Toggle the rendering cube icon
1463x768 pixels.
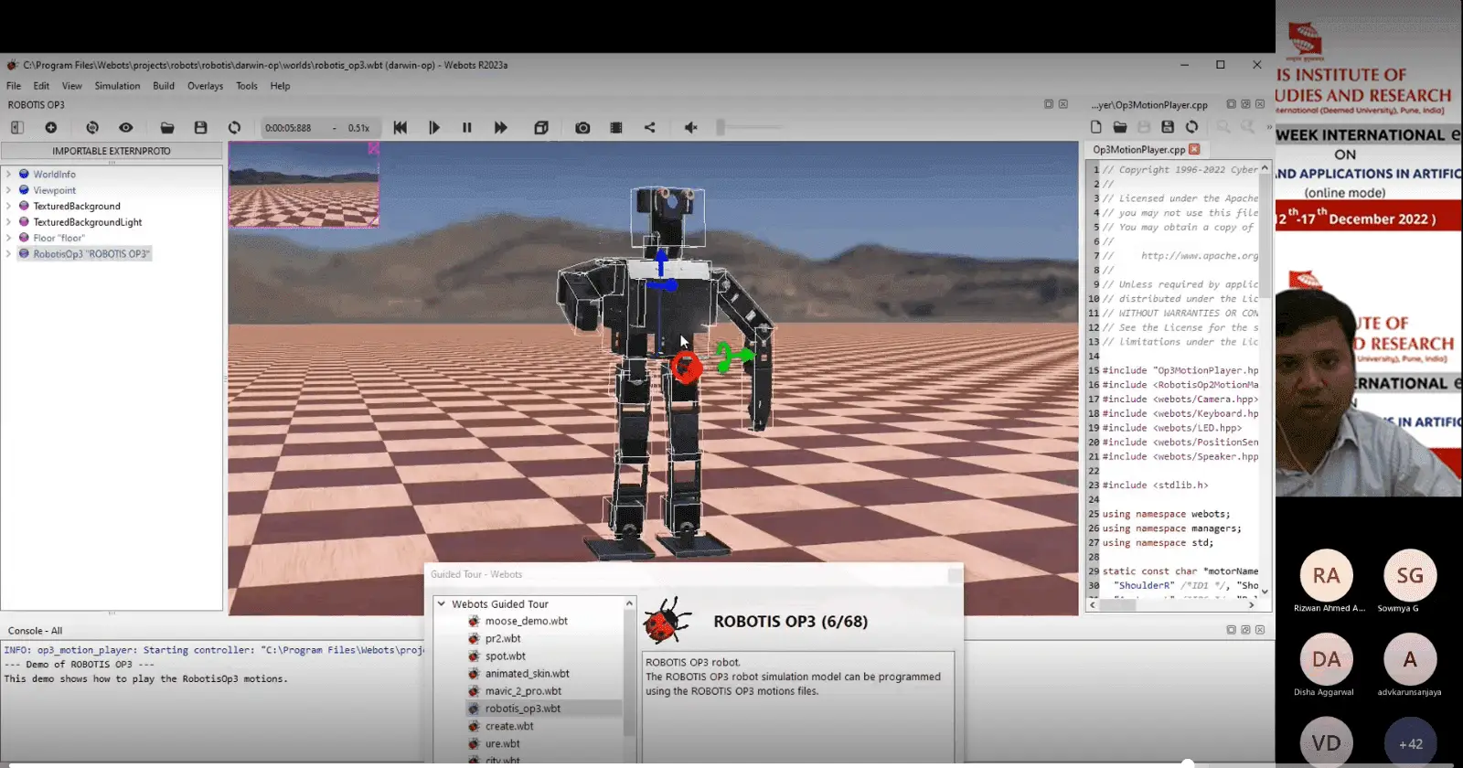541,128
